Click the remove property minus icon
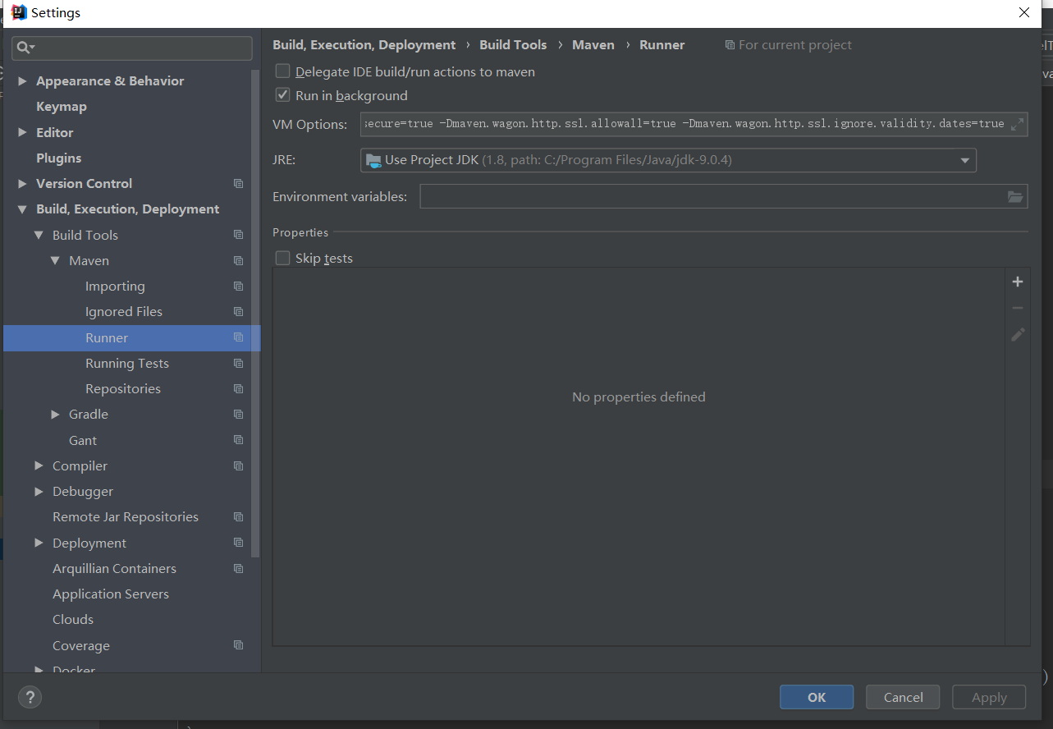Viewport: 1053px width, 729px height. point(1018,308)
